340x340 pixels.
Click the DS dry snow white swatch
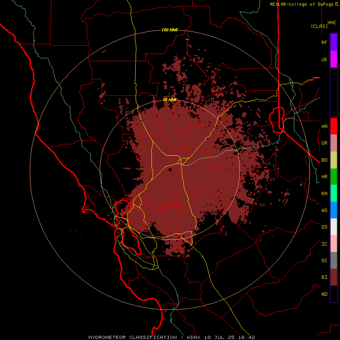pyautogui.click(x=334, y=227)
